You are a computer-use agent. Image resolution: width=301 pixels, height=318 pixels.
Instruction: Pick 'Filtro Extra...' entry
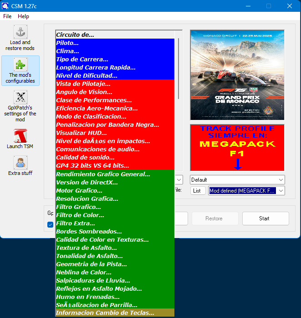click(115, 223)
